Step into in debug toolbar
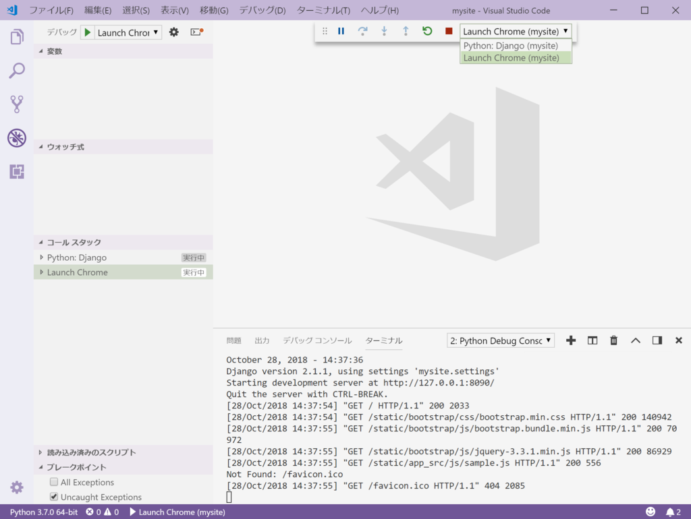This screenshot has height=519, width=691. coord(384,31)
